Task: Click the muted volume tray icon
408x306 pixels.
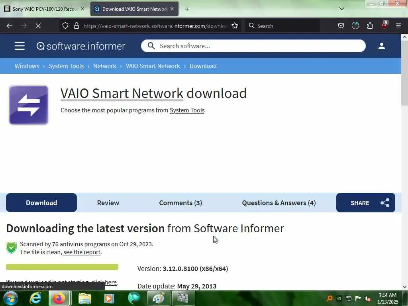Action: tap(368, 298)
